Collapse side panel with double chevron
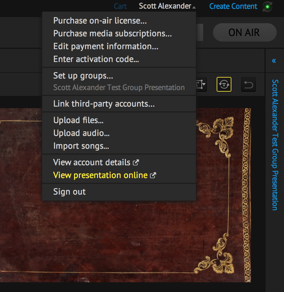284x292 pixels. coord(274,61)
